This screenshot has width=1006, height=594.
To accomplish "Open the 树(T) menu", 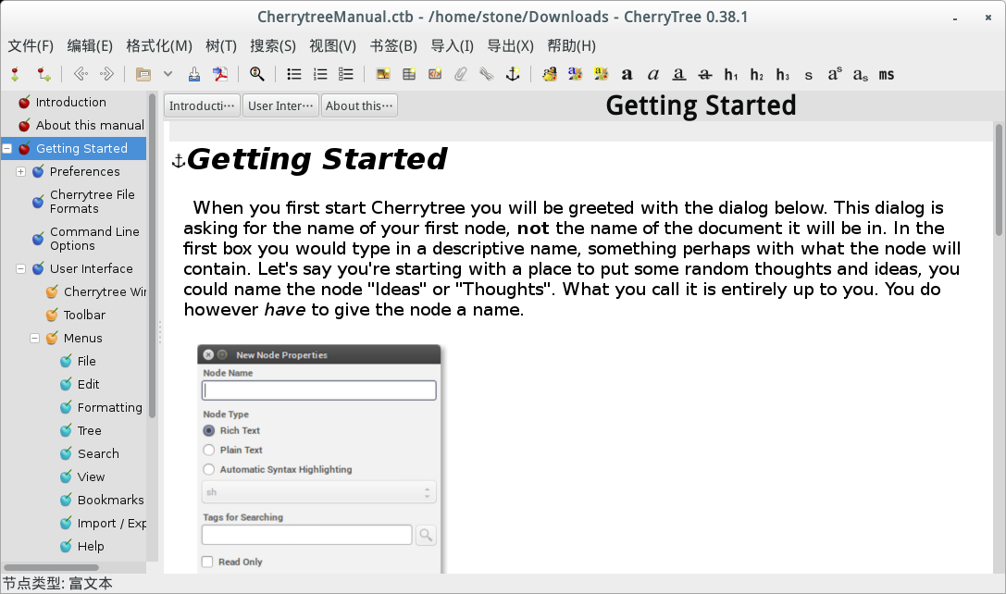I will (220, 45).
